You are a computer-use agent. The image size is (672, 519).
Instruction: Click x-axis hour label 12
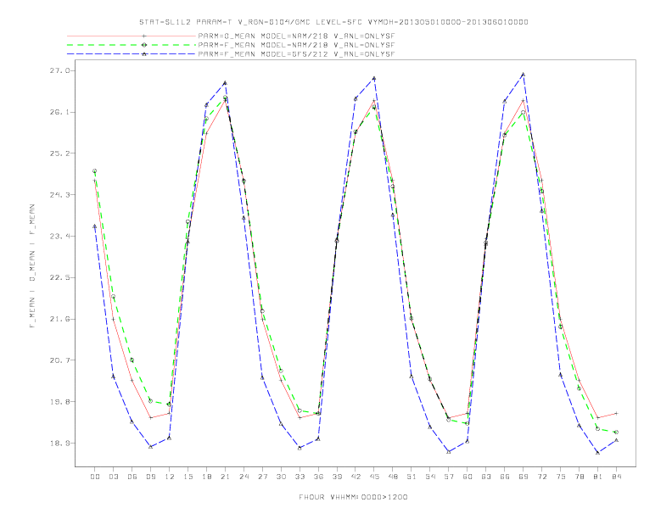tap(170, 477)
